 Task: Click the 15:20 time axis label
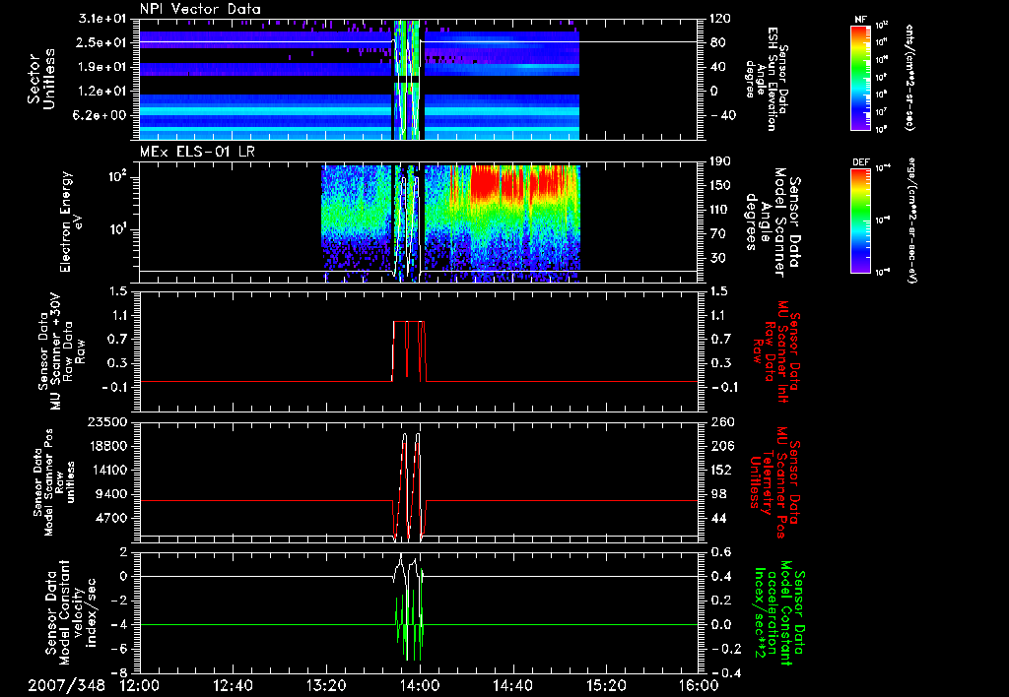[606, 685]
